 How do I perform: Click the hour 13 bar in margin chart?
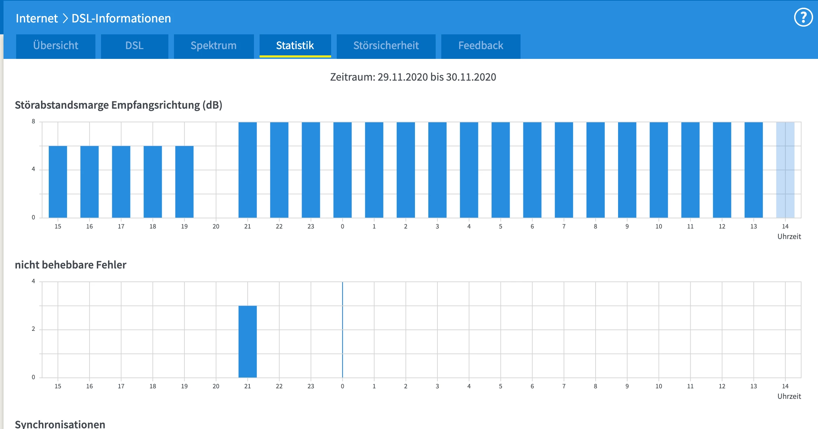coord(753,170)
